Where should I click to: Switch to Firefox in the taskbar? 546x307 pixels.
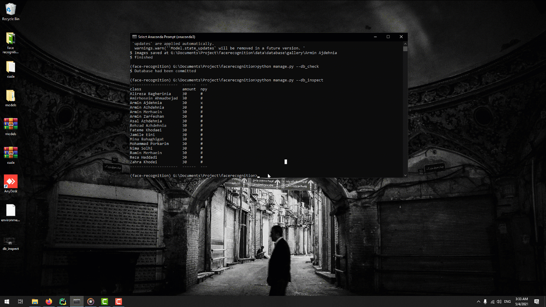point(49,301)
